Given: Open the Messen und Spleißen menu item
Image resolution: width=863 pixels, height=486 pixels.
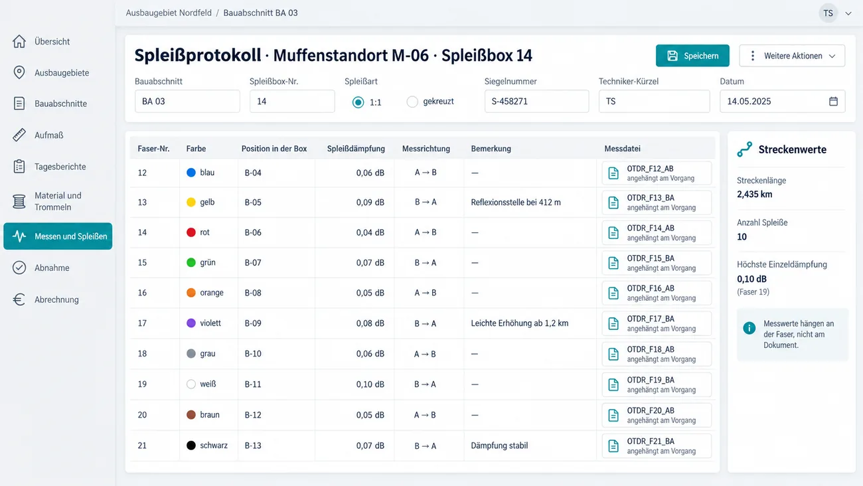Looking at the screenshot, I should point(58,236).
